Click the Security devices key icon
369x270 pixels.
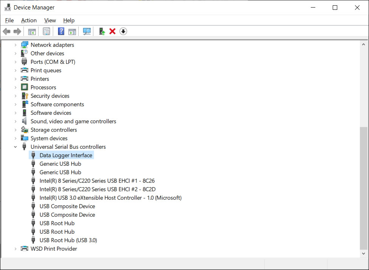25,96
